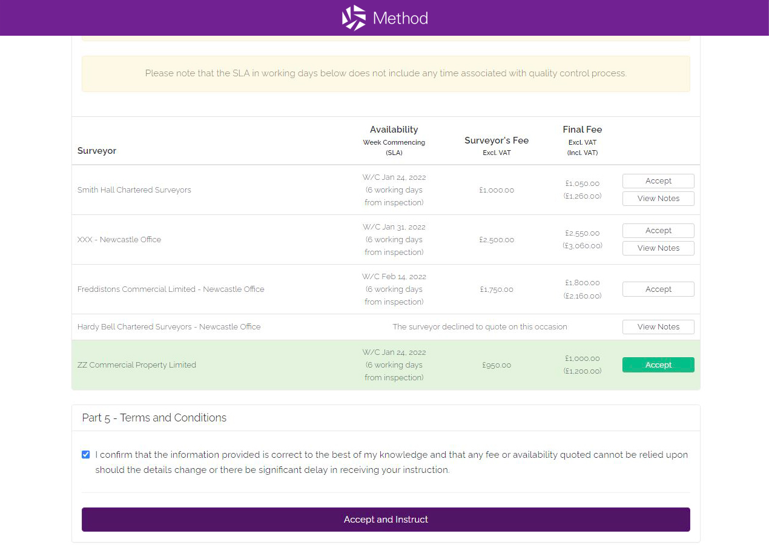Click the Surveyor column header
The height and width of the screenshot is (545, 769).
point(97,151)
